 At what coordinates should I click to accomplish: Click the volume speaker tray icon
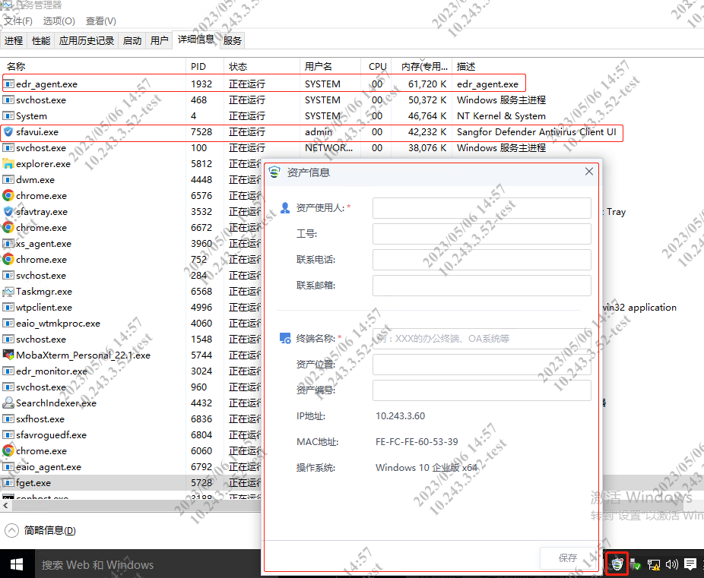[671, 564]
